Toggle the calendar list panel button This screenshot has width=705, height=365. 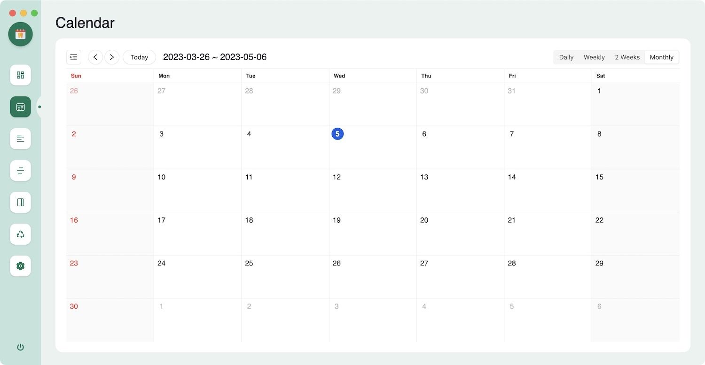pos(74,57)
